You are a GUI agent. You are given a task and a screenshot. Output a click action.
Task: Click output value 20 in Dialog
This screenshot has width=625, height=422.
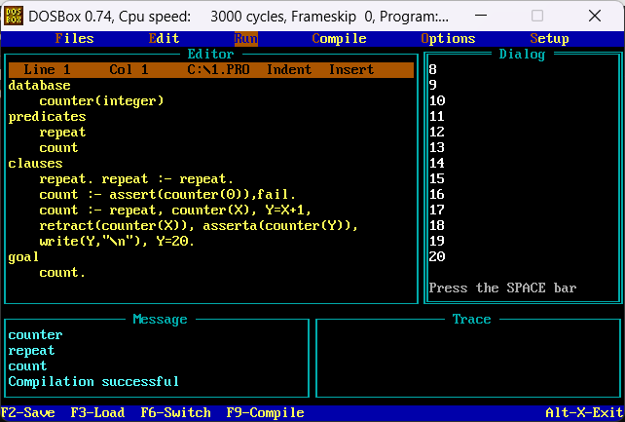click(x=437, y=257)
